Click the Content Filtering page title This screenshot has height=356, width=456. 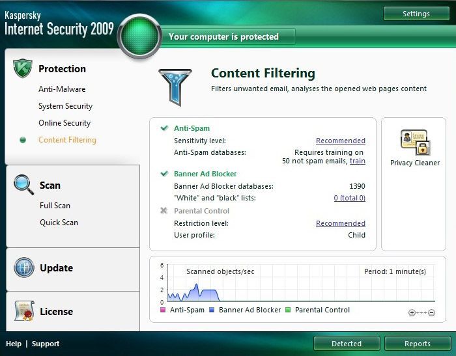click(x=263, y=73)
